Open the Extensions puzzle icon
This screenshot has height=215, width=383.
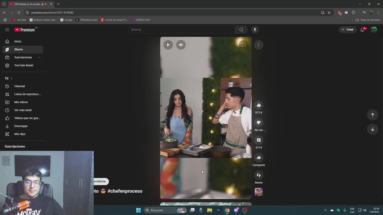click(353, 13)
